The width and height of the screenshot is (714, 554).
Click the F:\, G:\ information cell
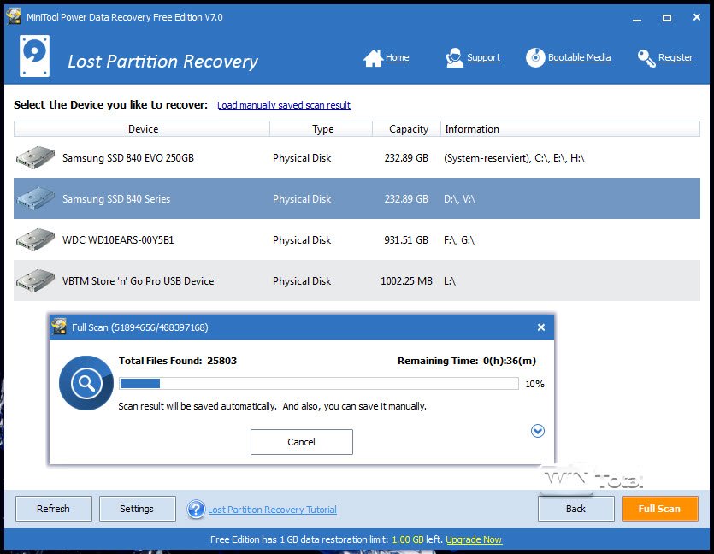pyautogui.click(x=459, y=240)
